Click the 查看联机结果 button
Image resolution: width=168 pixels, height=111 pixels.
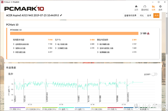click(x=130, y=15)
